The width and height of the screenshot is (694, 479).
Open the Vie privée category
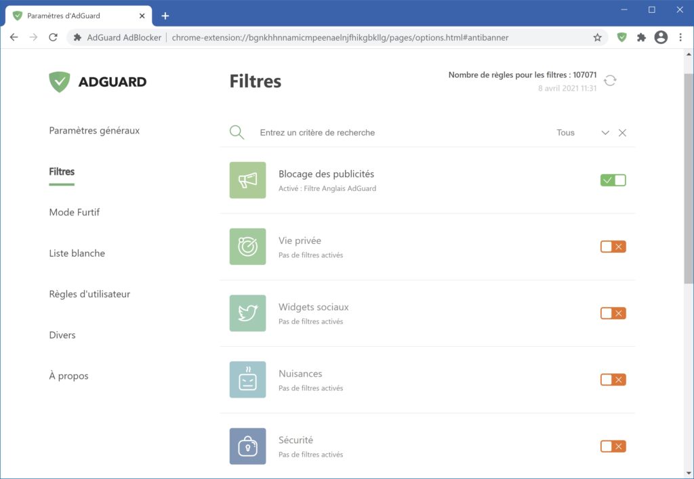tap(428, 247)
